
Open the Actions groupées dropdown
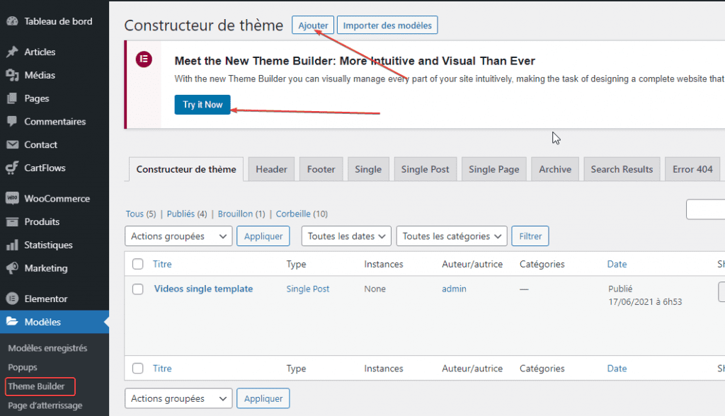[178, 236]
